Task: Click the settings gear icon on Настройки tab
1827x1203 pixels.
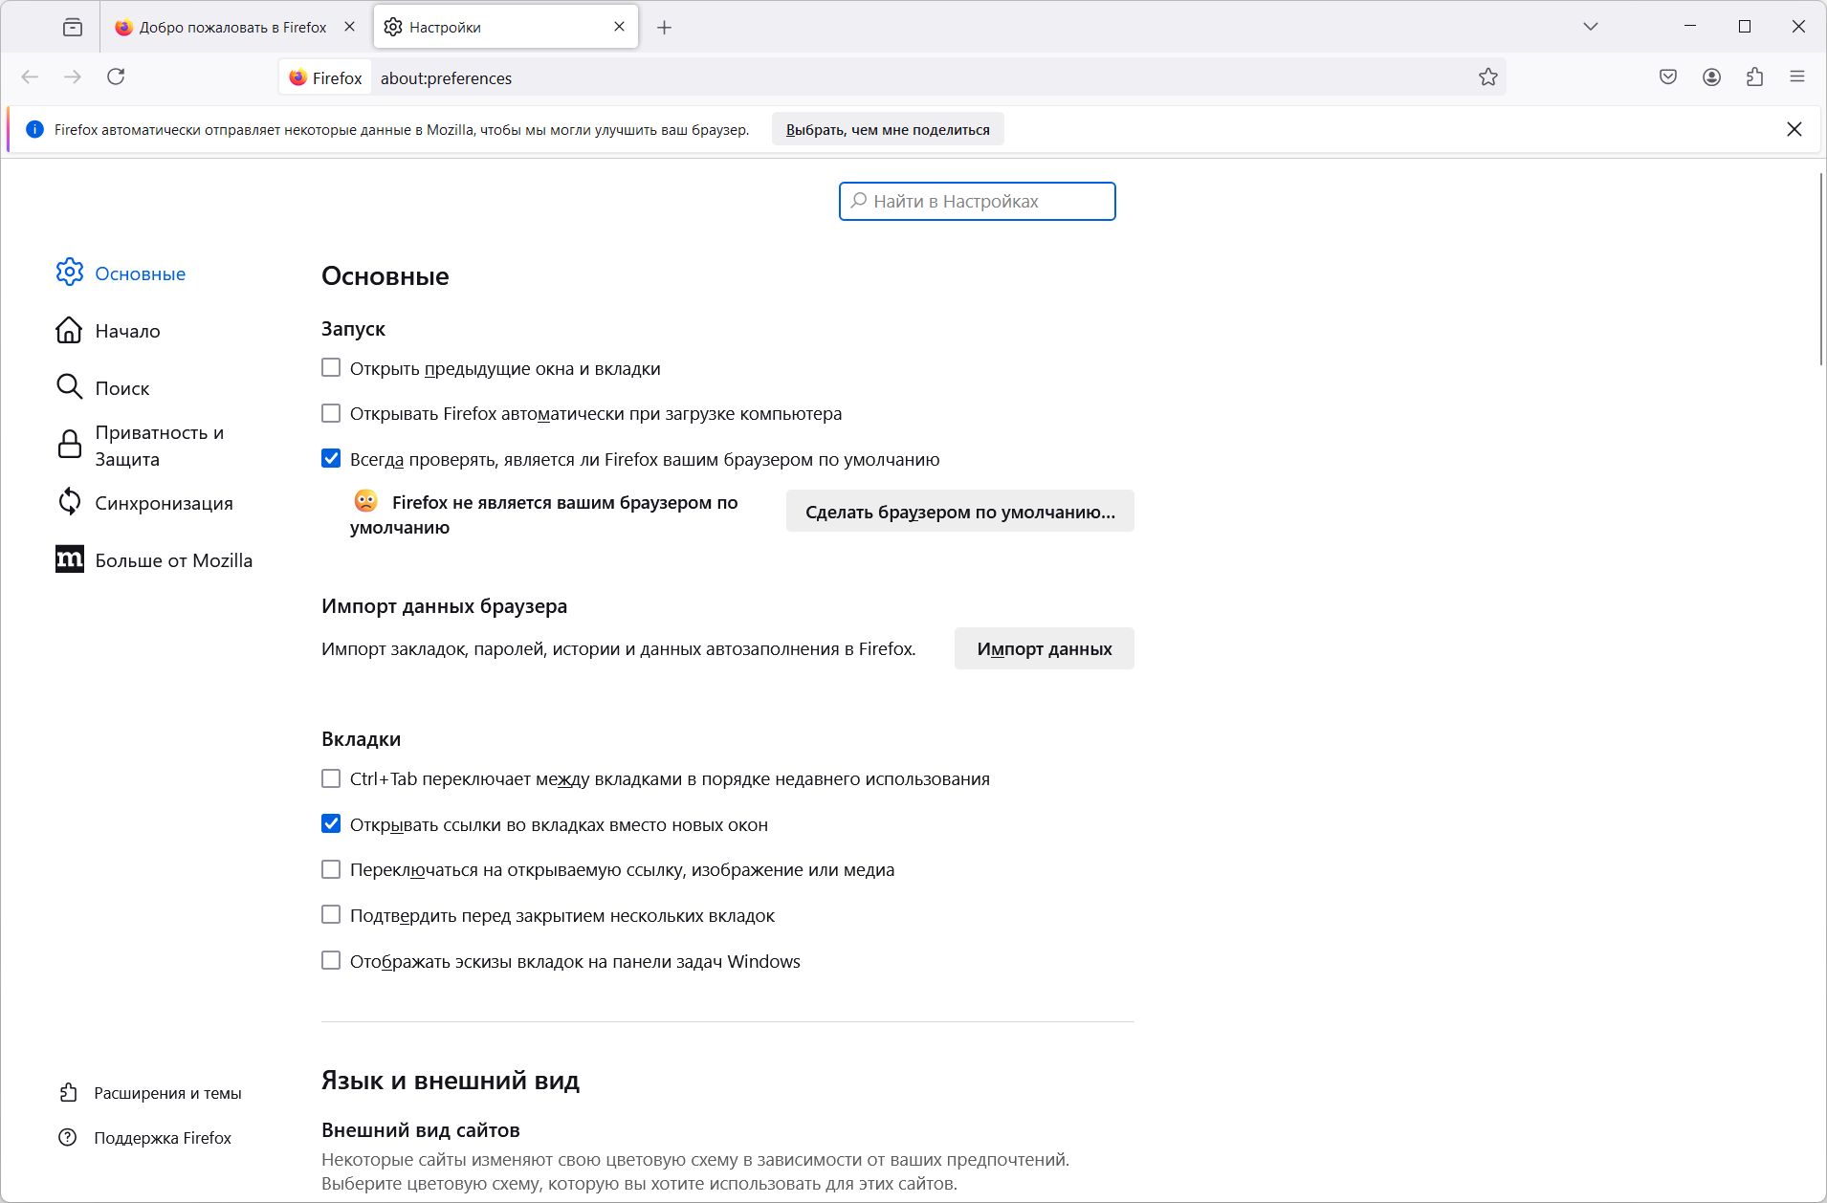Action: (393, 27)
